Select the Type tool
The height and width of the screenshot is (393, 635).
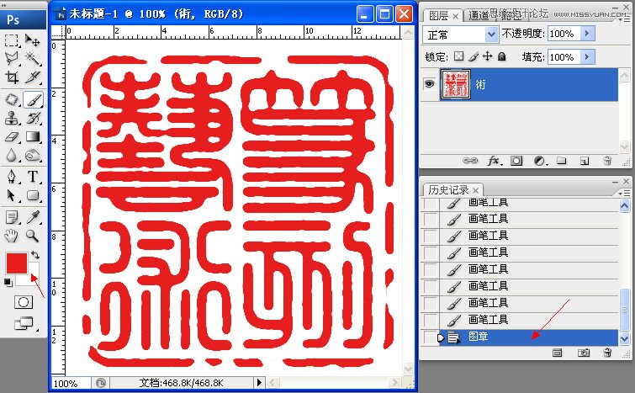(33, 177)
